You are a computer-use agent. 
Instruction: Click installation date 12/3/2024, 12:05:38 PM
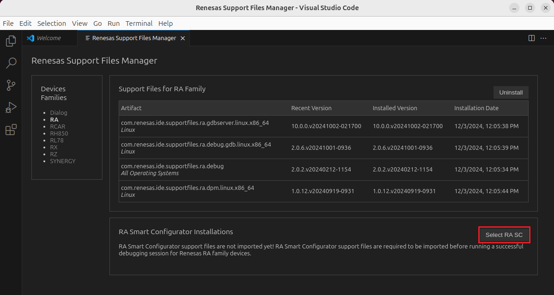487,126
